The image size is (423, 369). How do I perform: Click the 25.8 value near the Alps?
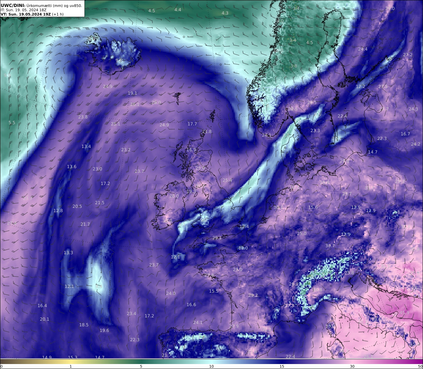coord(349,273)
